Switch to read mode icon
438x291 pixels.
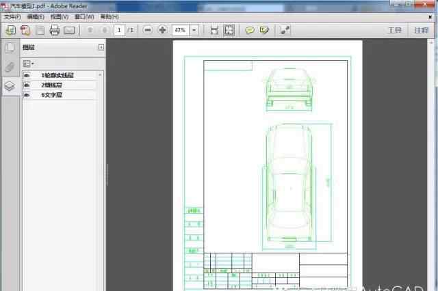click(285, 30)
